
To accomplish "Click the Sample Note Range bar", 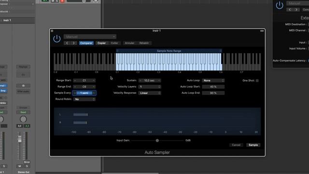I will point(169,51).
